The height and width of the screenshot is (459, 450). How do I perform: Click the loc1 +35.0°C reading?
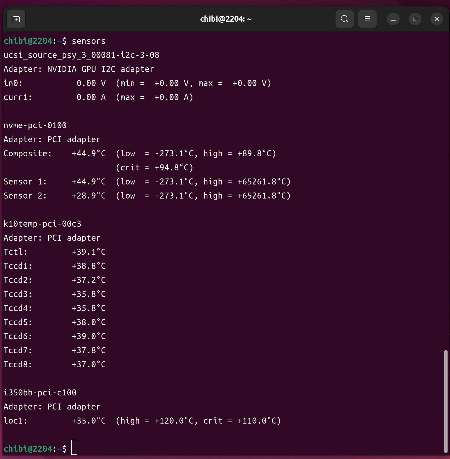[x=89, y=421]
